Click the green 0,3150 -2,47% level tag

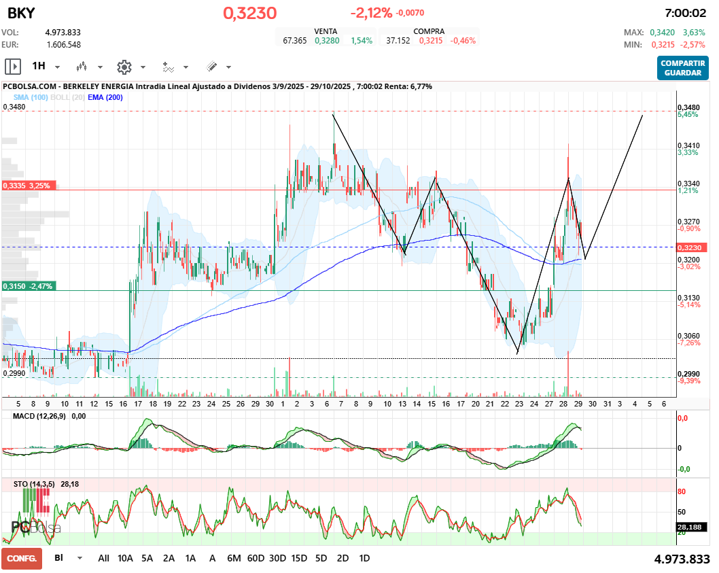point(29,285)
